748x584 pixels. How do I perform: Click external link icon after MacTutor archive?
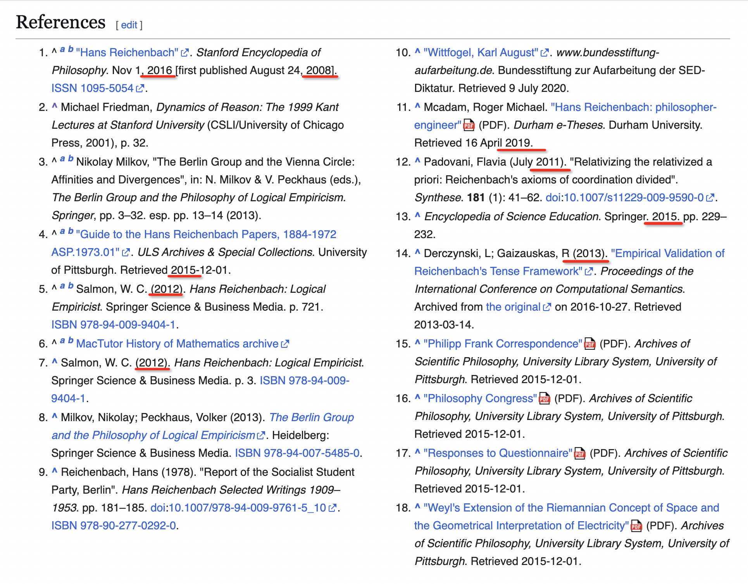(285, 344)
